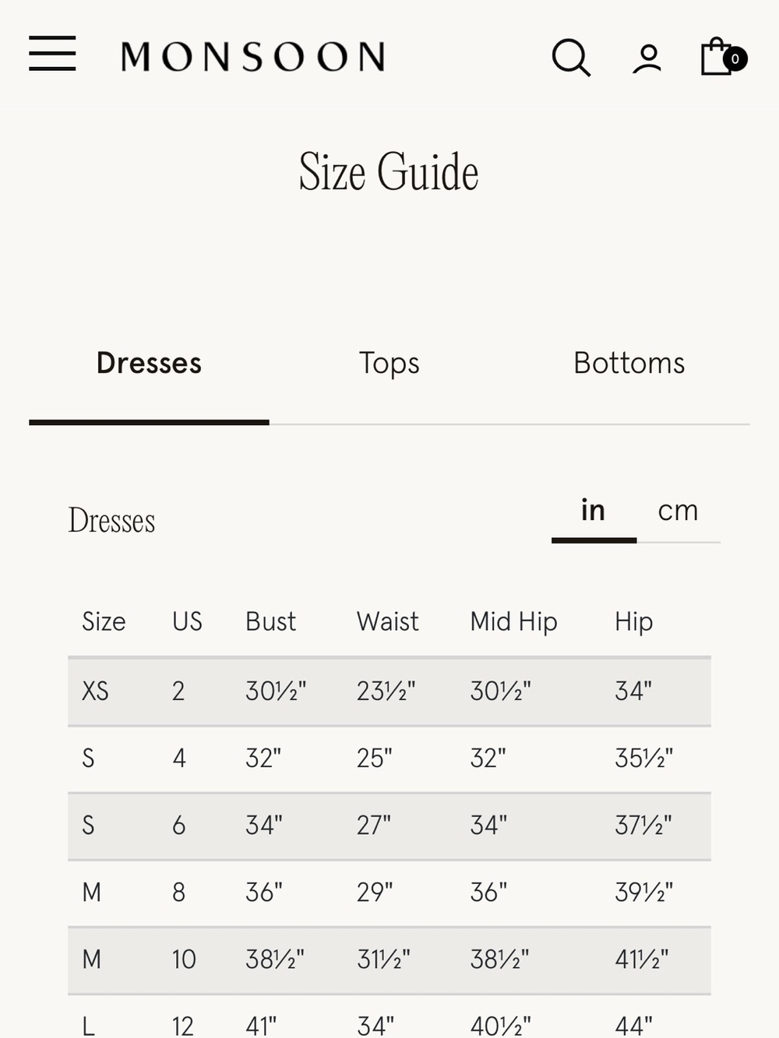
Task: Toggle measurements to inches
Action: click(594, 511)
